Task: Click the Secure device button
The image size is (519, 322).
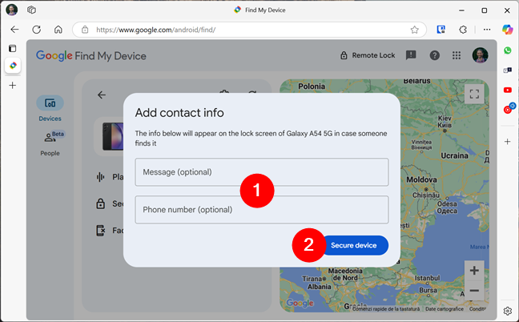Action: 354,245
